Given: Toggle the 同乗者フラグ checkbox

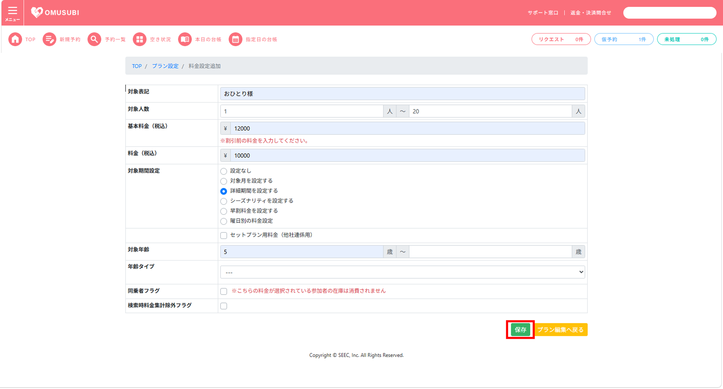Looking at the screenshot, I should 224,291.
